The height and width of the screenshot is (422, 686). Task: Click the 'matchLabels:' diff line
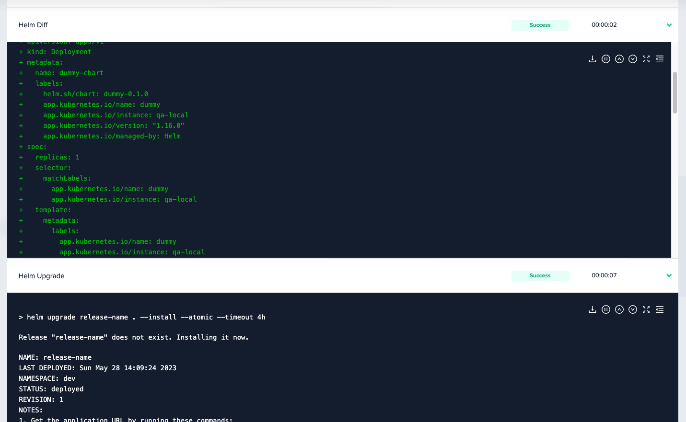[x=55, y=178]
